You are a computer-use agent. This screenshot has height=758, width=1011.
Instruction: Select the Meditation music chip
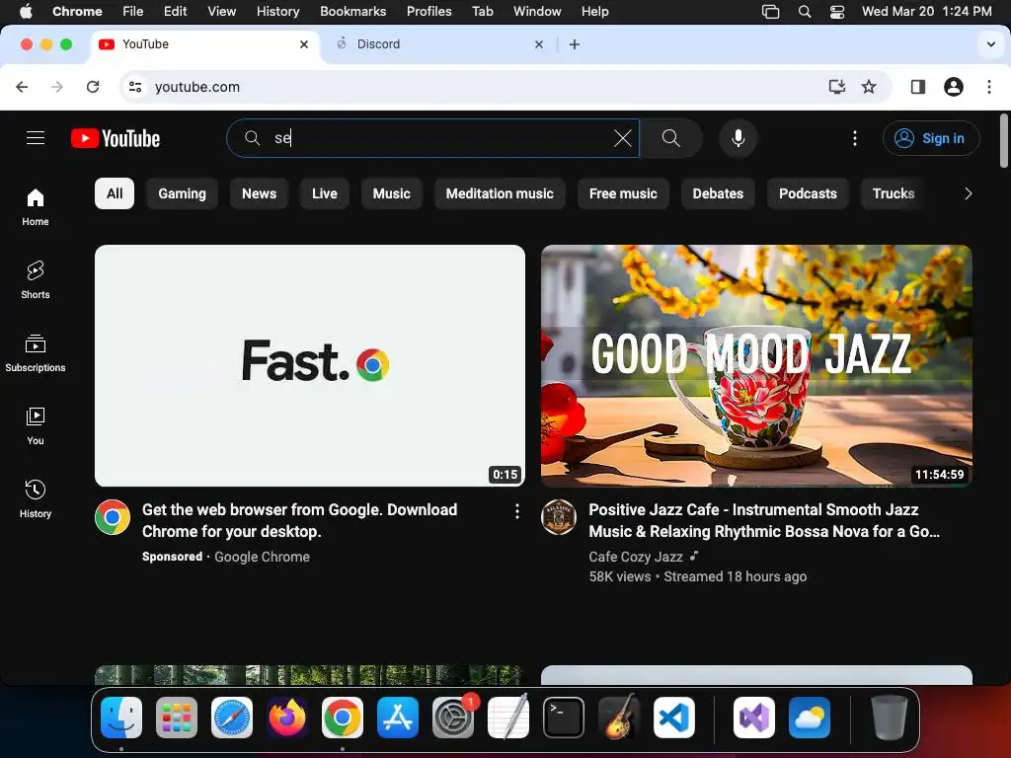[500, 193]
